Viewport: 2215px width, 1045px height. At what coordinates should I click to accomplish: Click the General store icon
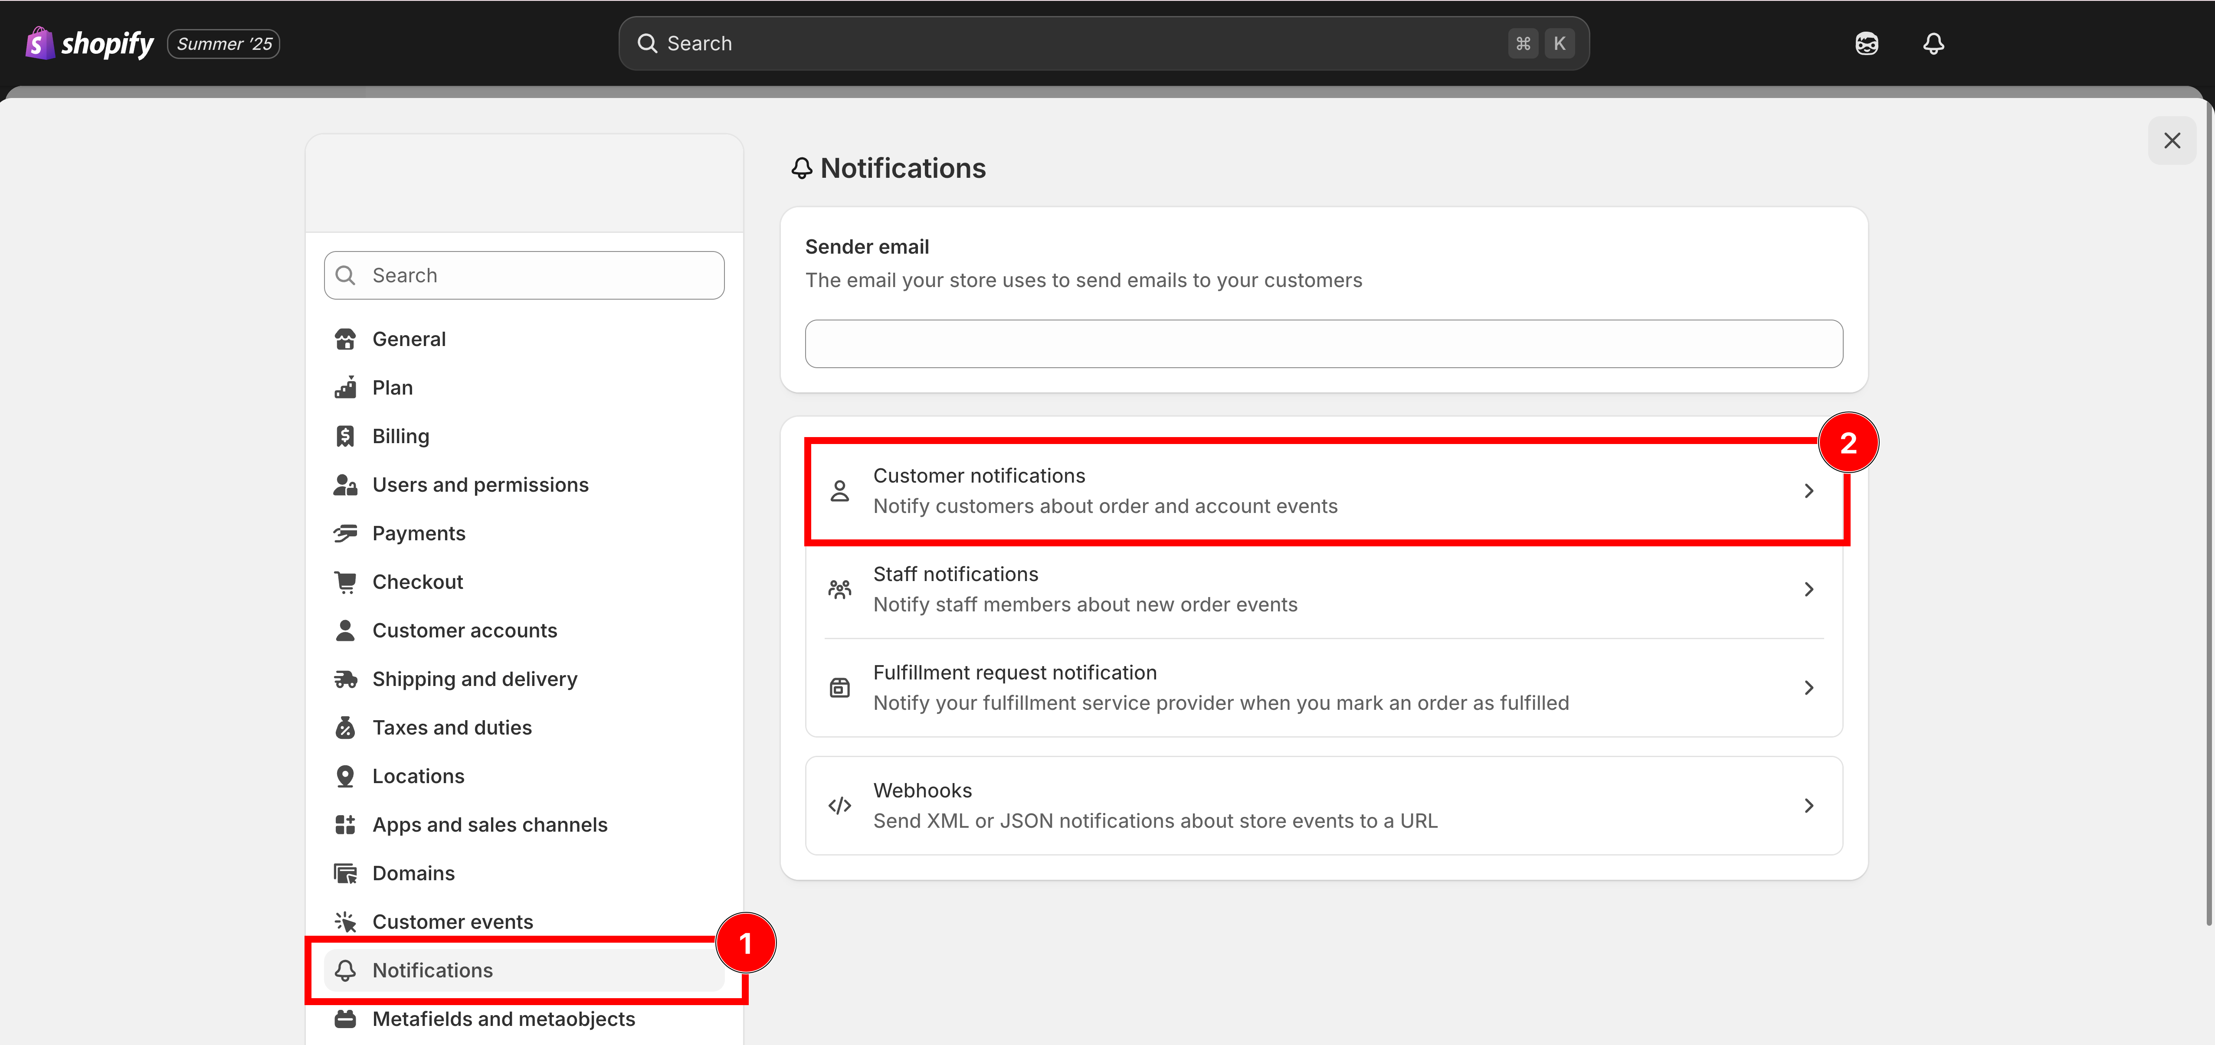tap(345, 340)
